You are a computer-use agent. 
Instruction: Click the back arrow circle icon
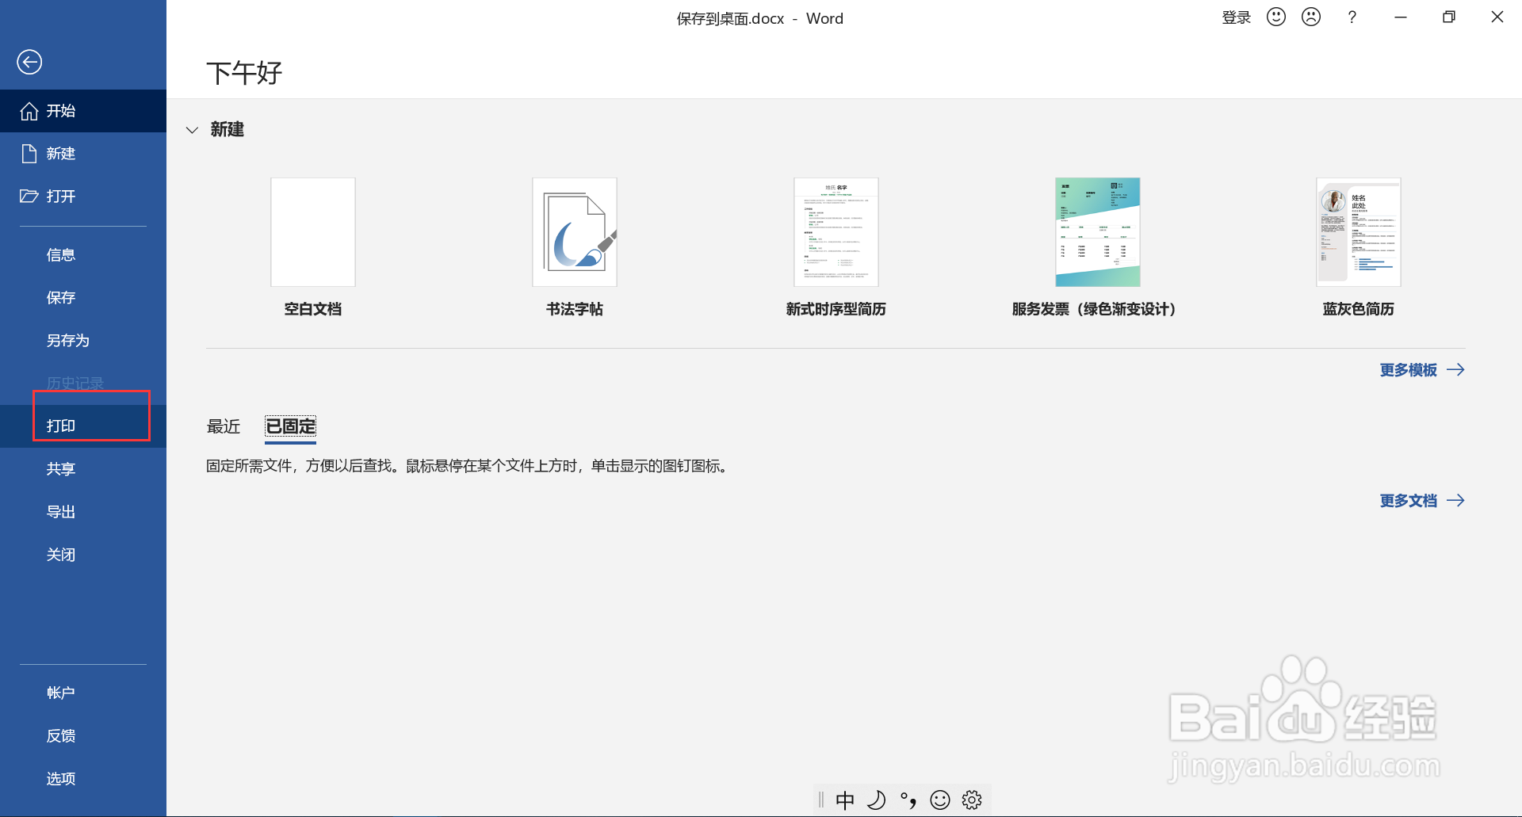tap(29, 62)
